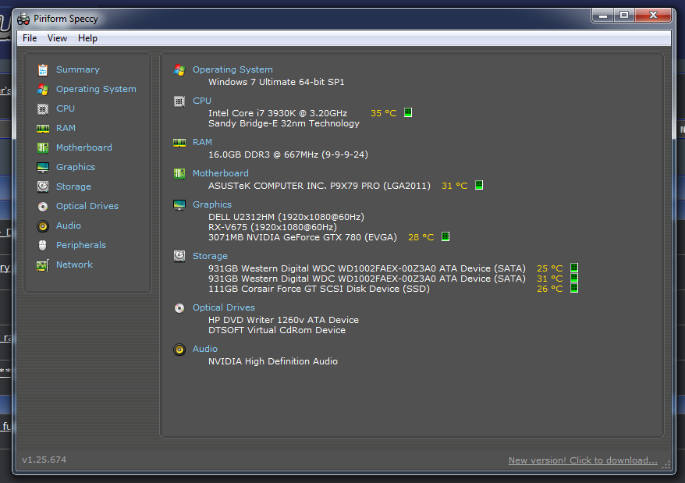Image resolution: width=685 pixels, height=483 pixels.
Task: Select Network in the sidebar
Action: coord(74,265)
